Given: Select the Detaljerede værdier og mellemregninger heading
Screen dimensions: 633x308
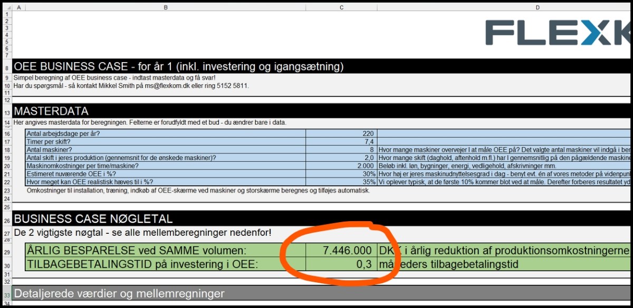Looking at the screenshot, I should point(119,294).
